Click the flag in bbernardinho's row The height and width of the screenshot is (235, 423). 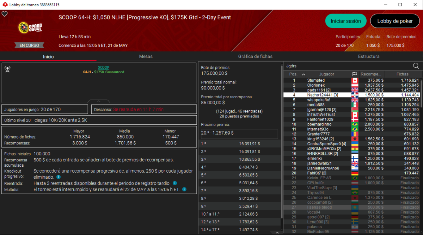pos(355,124)
